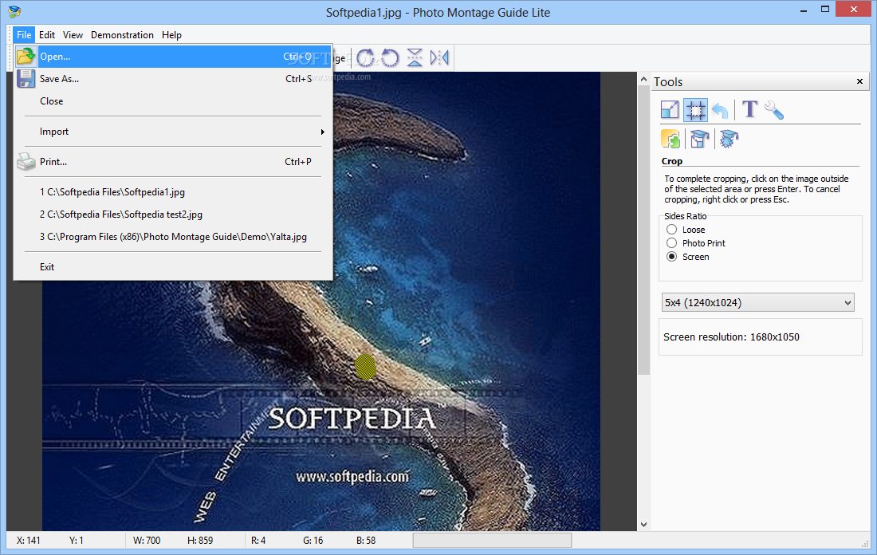Click the vertical scrollbar up arrow
This screenshot has width=877, height=555.
[643, 80]
